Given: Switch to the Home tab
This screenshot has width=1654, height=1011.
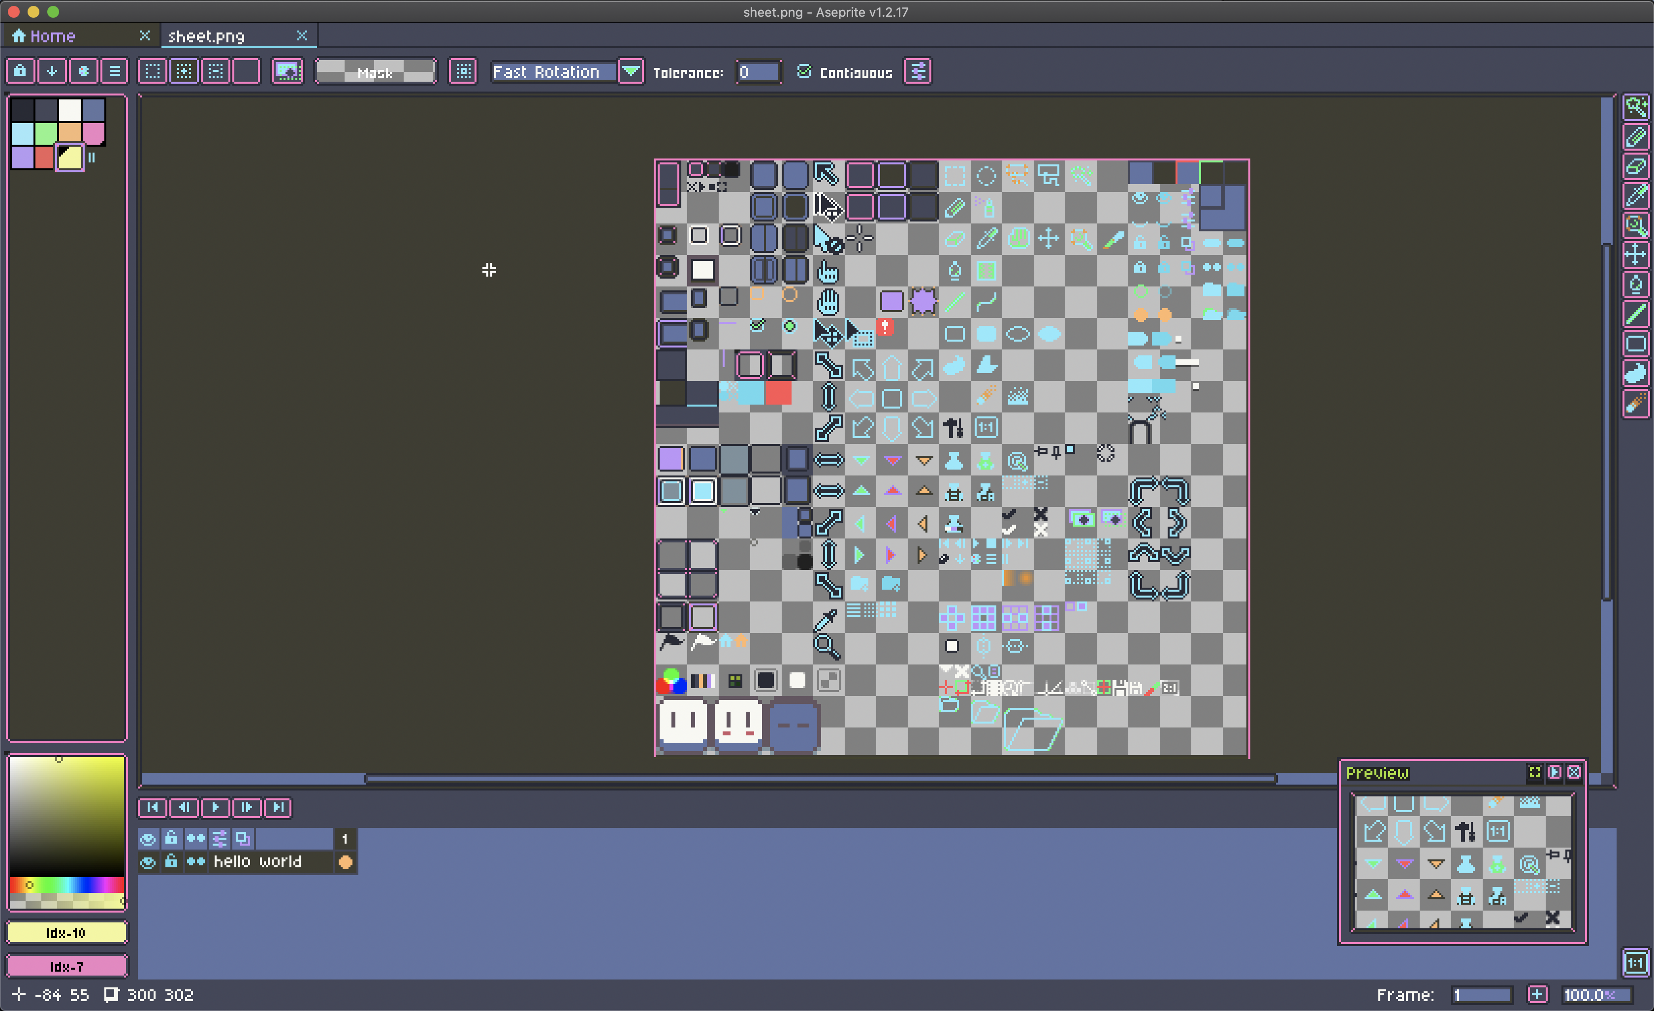Looking at the screenshot, I should [x=52, y=36].
